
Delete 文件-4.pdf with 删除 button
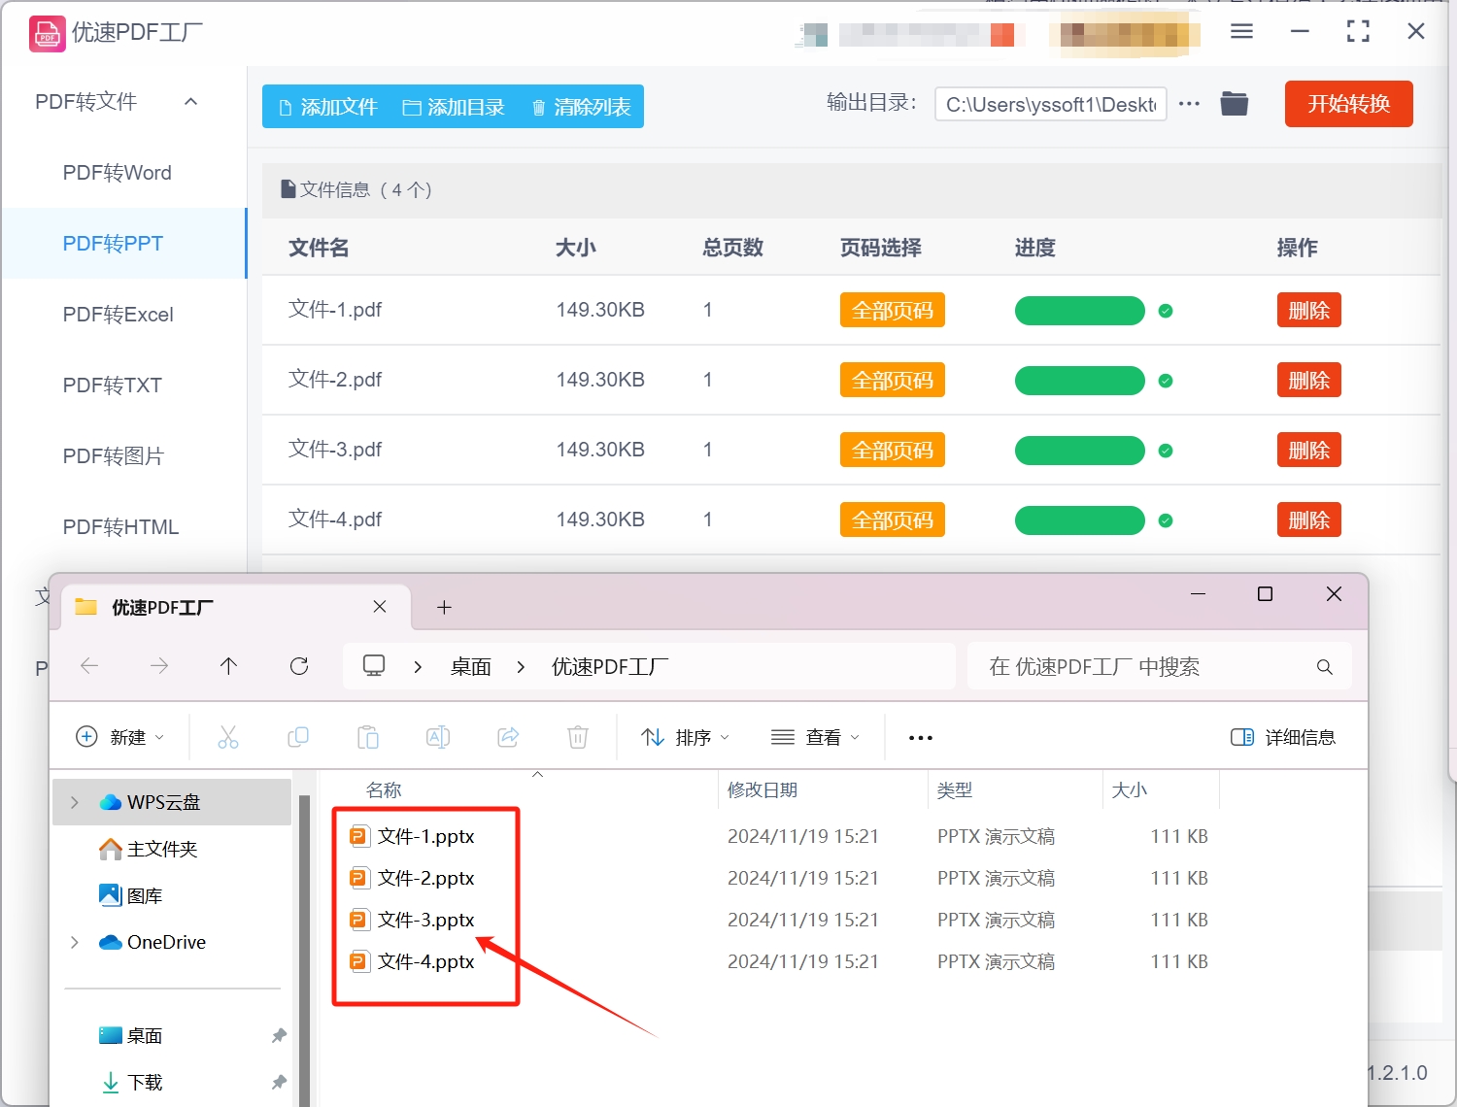click(x=1308, y=520)
